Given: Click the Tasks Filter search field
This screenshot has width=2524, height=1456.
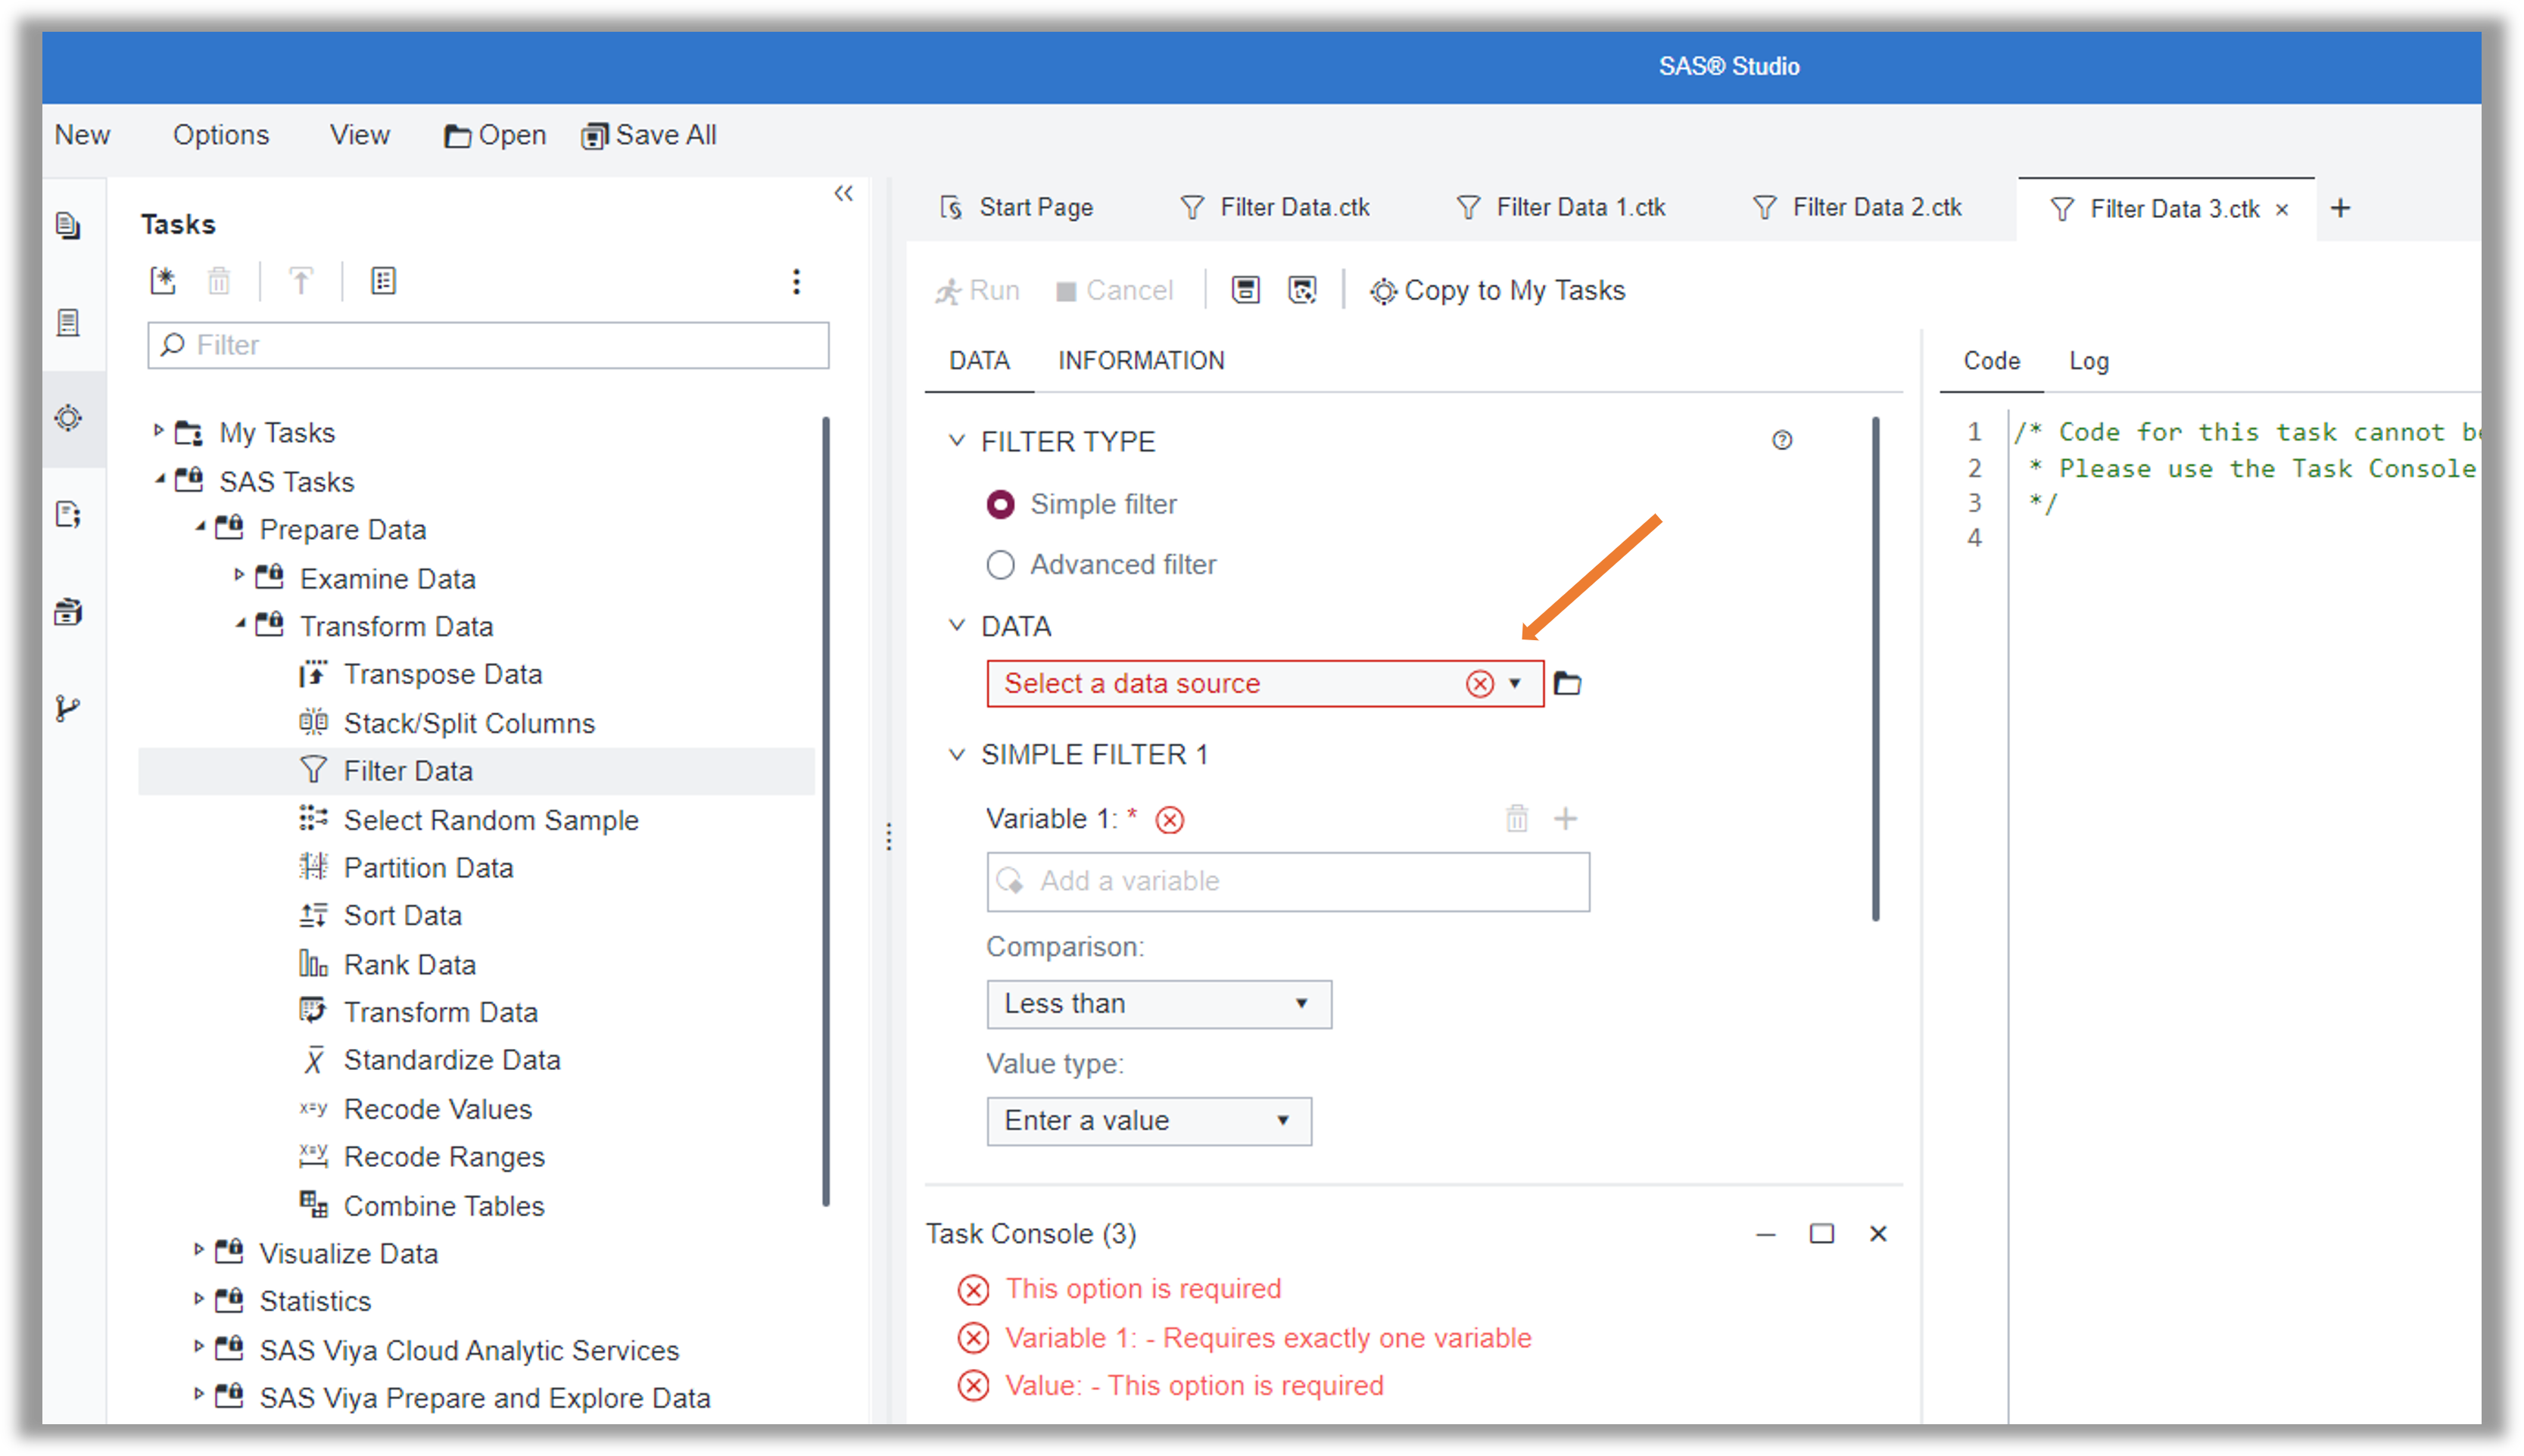Looking at the screenshot, I should 488,345.
